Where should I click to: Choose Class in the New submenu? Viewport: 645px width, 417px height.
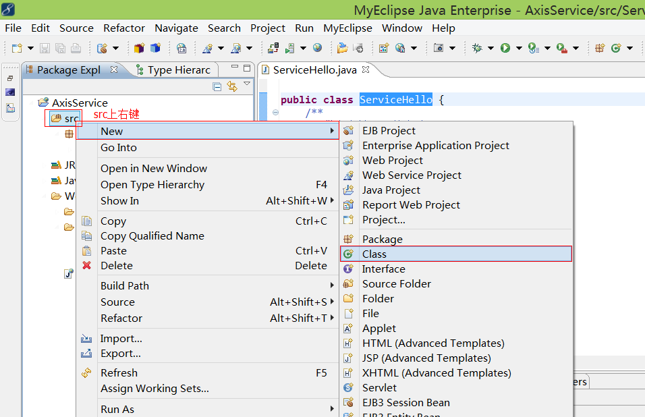456,254
